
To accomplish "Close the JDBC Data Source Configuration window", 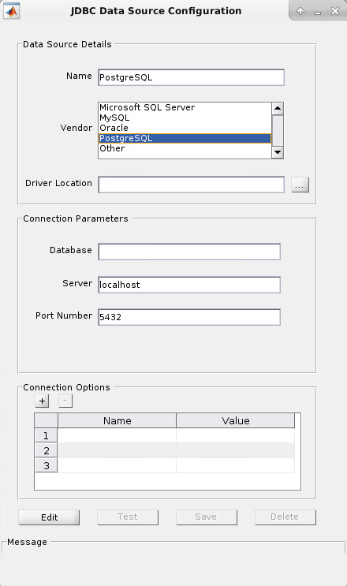I will click(x=335, y=11).
